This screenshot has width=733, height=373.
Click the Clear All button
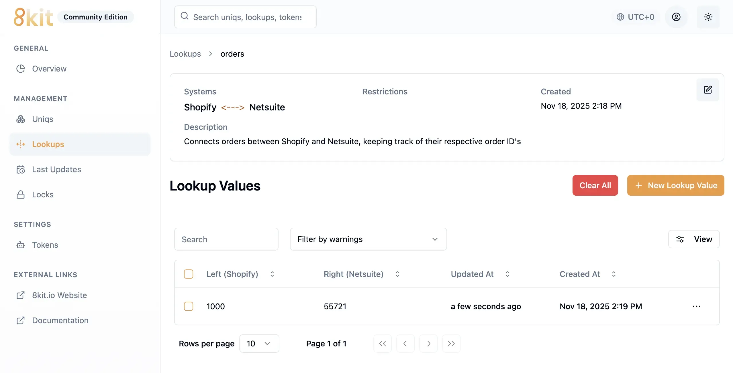click(x=595, y=185)
